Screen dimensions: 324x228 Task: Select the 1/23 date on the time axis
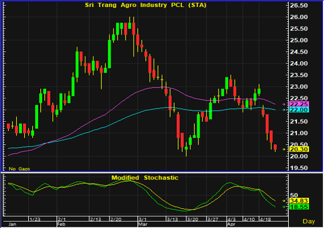pyautogui.click(x=35, y=219)
